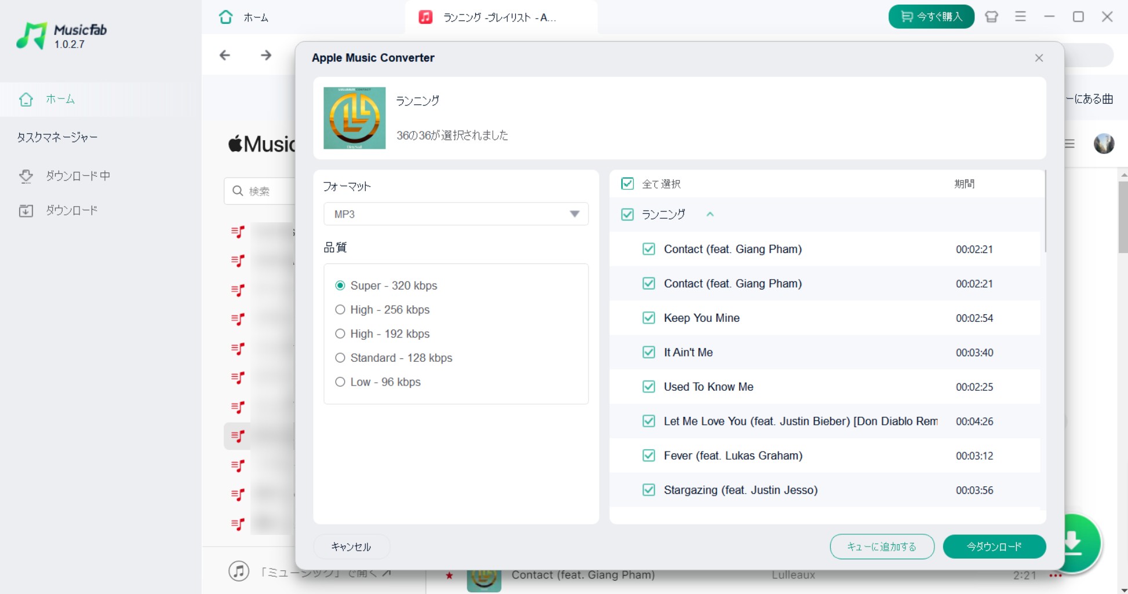
Task: Open the ダウンロード中 sidebar item
Action: coord(78,176)
